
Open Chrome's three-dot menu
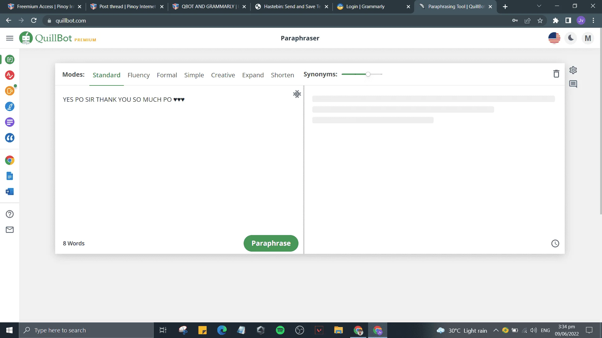click(x=593, y=21)
